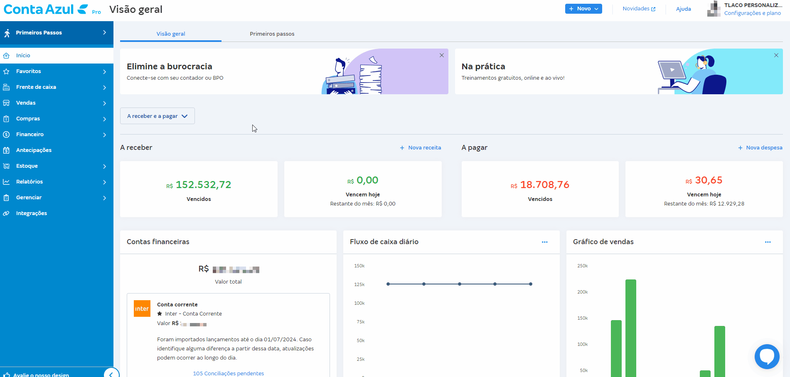Viewport: 790px width, 377px height.
Task: Expand the Frente de caixa submenu arrow
Action: click(104, 88)
